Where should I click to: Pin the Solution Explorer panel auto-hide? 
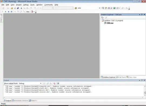[142, 15]
